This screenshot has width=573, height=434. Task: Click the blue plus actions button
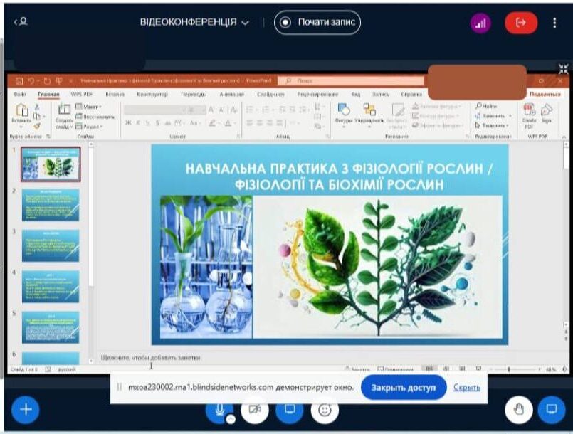click(26, 409)
